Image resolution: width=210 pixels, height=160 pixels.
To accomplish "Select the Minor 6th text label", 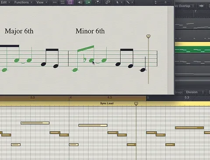I will (x=90, y=31).
